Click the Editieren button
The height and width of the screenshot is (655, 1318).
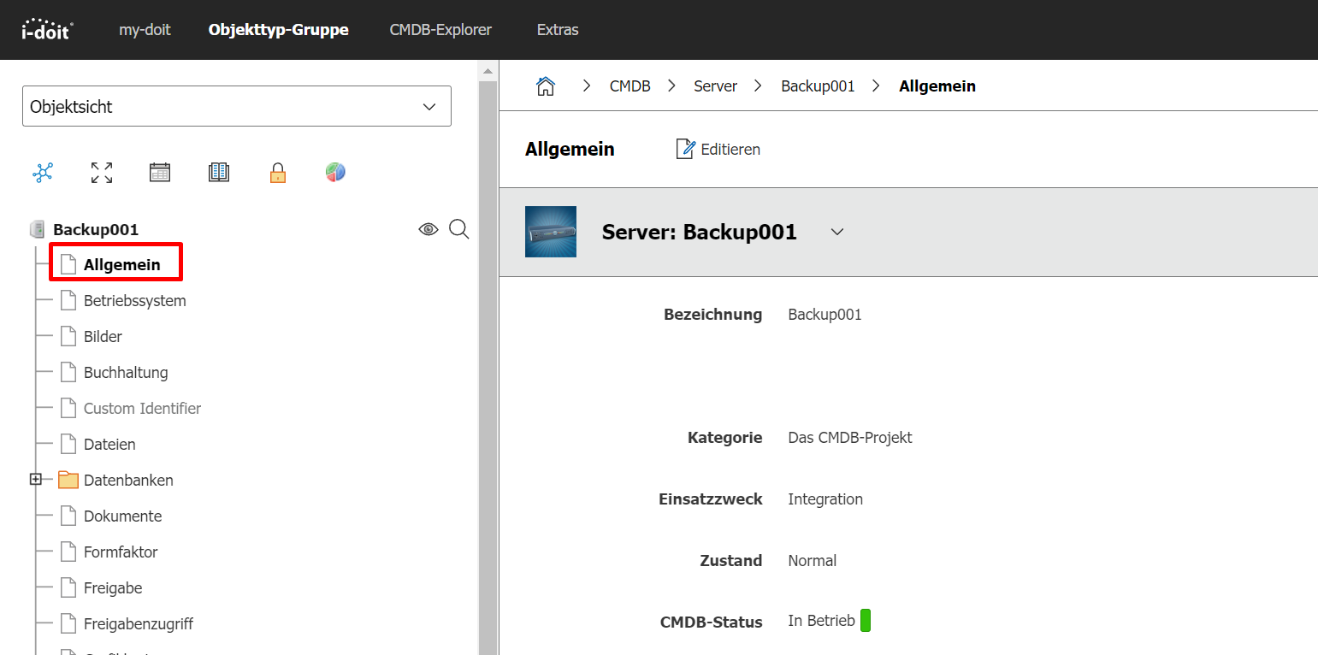point(718,150)
